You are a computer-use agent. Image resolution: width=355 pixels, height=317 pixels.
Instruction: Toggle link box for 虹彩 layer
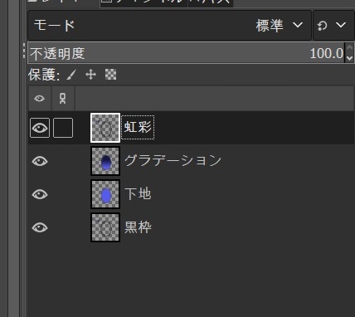63,128
